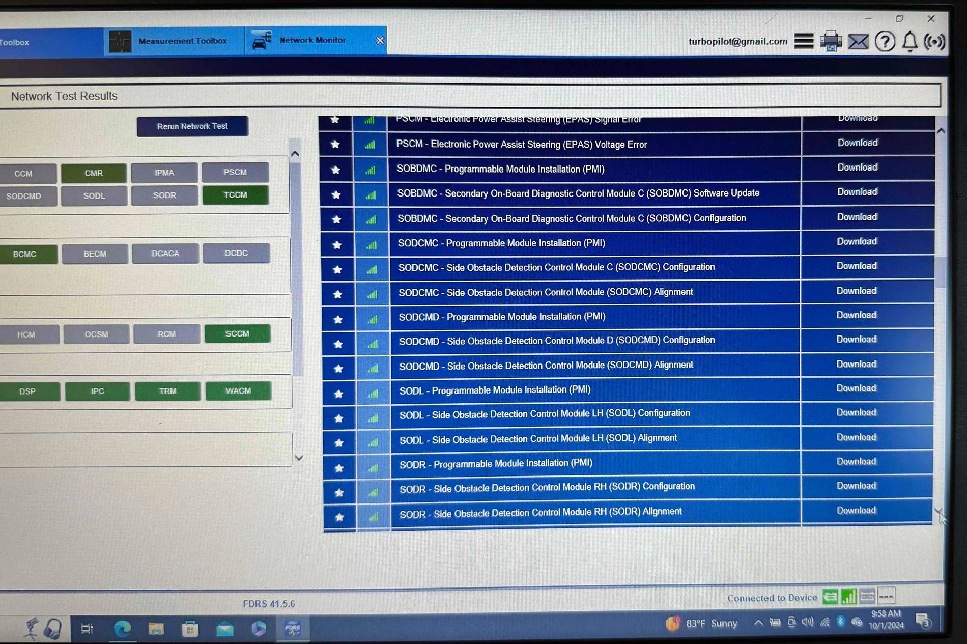Click the up chevron above the module list
967x644 pixels.
pyautogui.click(x=296, y=153)
